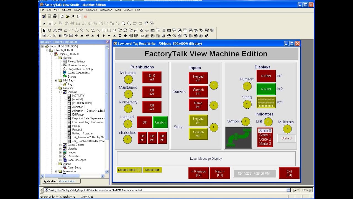This screenshot has height=199, width=353.
Task: Toggle the Latched Off pushbutton
Action: click(145, 122)
